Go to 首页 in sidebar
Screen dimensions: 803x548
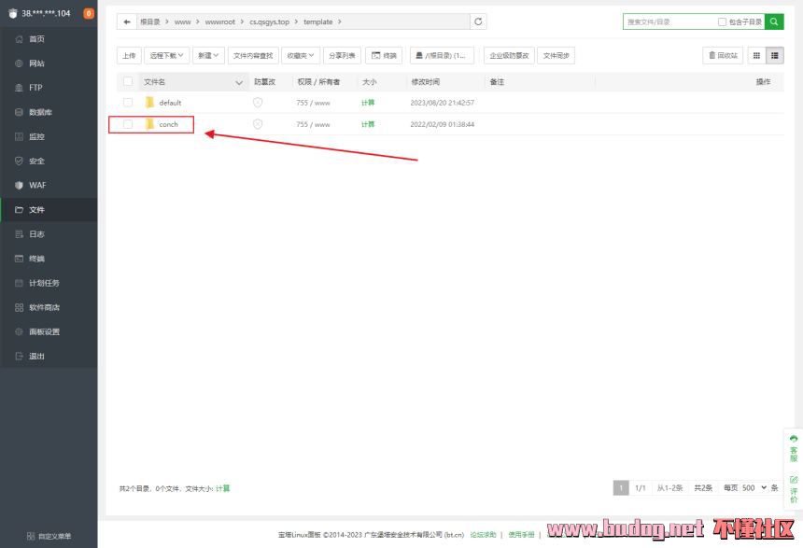pos(49,39)
